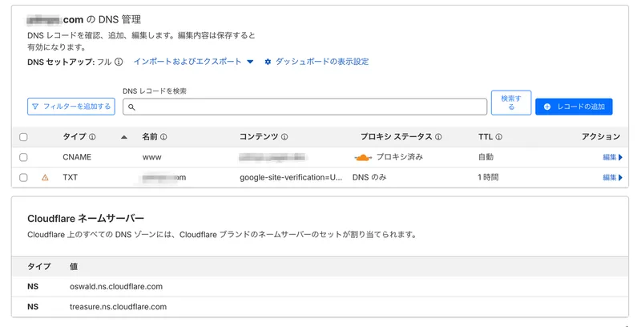Viewport: 641px width, 327px height.
Task: Expand 編集 for the CNAME www record
Action: (612, 157)
